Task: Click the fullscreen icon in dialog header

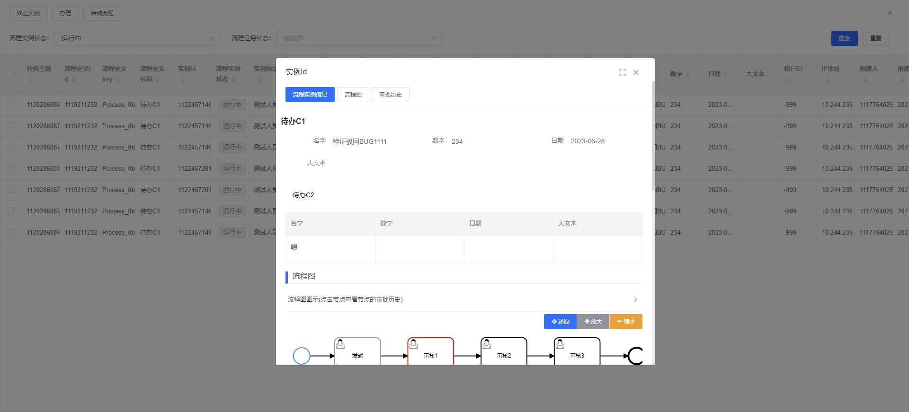Action: (622, 72)
